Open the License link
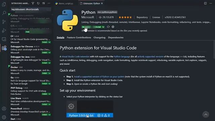215x121 pixels. [x=156, y=17]
